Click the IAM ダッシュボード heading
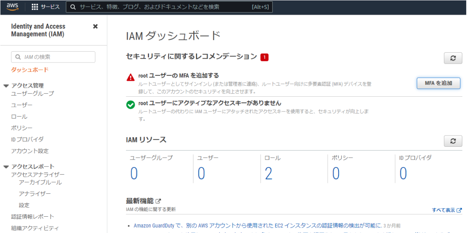Viewport: 467px width, 233px height. coord(174,36)
